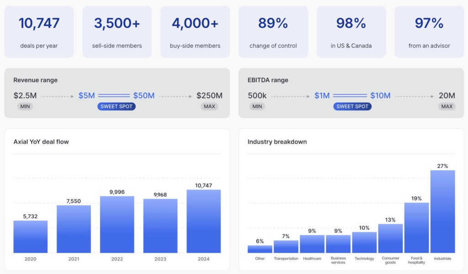This screenshot has width=468, height=274.
Task: Click the Axial YoY deal flow heading
Action: (41, 142)
